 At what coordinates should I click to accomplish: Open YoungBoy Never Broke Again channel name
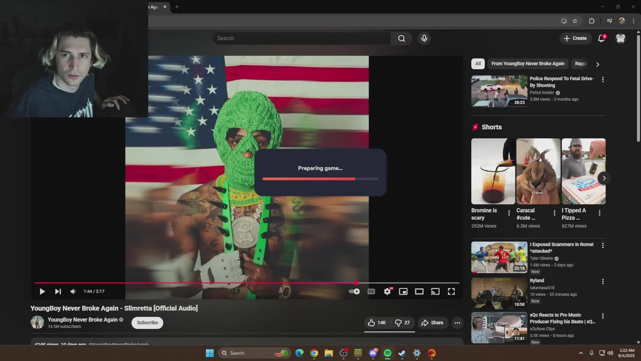click(x=83, y=320)
